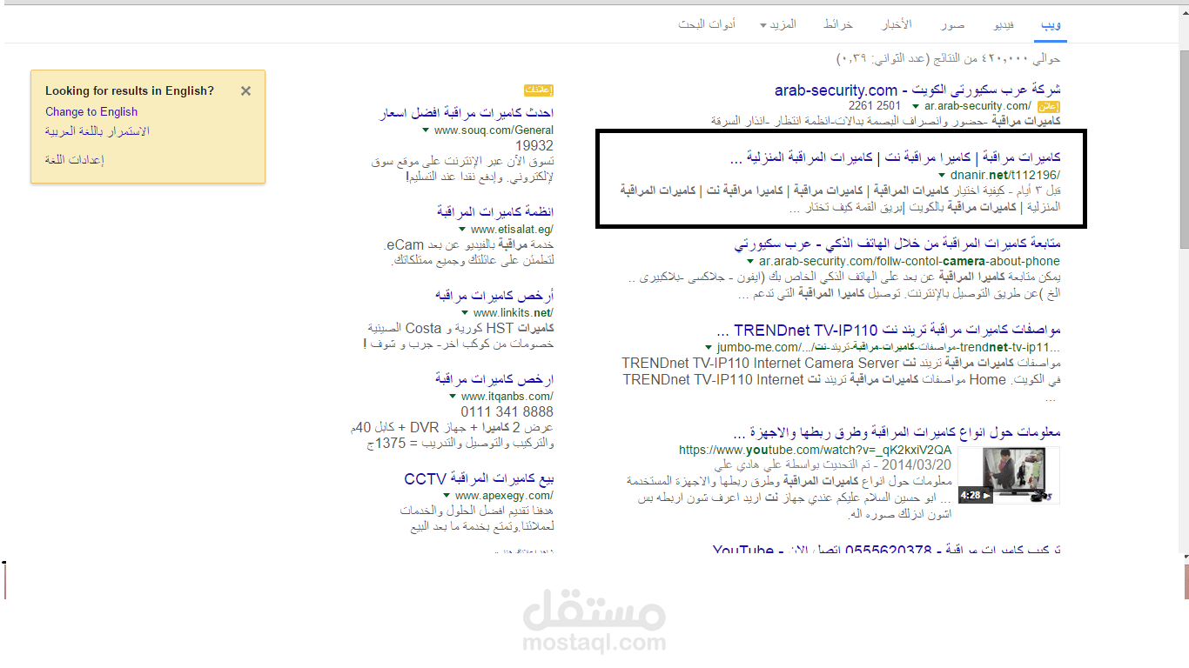Open أدوات البحث search tools
Viewport: 1189px width, 668px height.
pyautogui.click(x=707, y=24)
